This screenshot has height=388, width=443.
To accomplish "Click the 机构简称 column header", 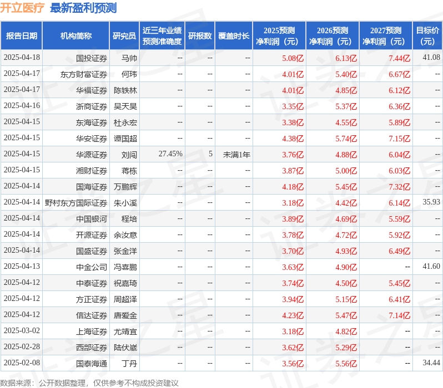I will pyautogui.click(x=75, y=36).
